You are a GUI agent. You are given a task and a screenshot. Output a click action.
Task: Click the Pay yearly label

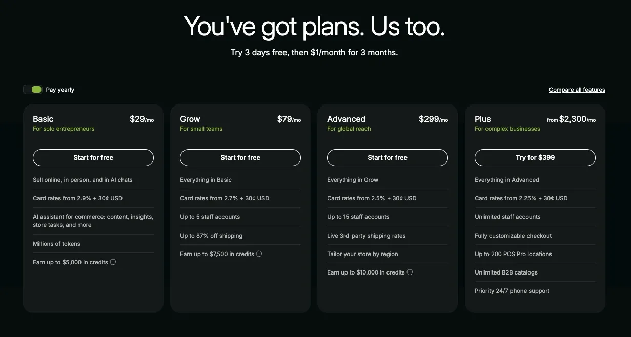[60, 90]
